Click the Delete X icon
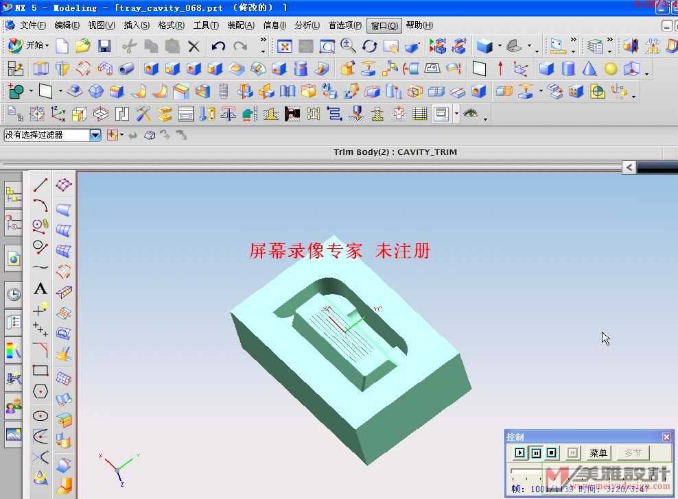This screenshot has height=499, width=678. tap(194, 46)
